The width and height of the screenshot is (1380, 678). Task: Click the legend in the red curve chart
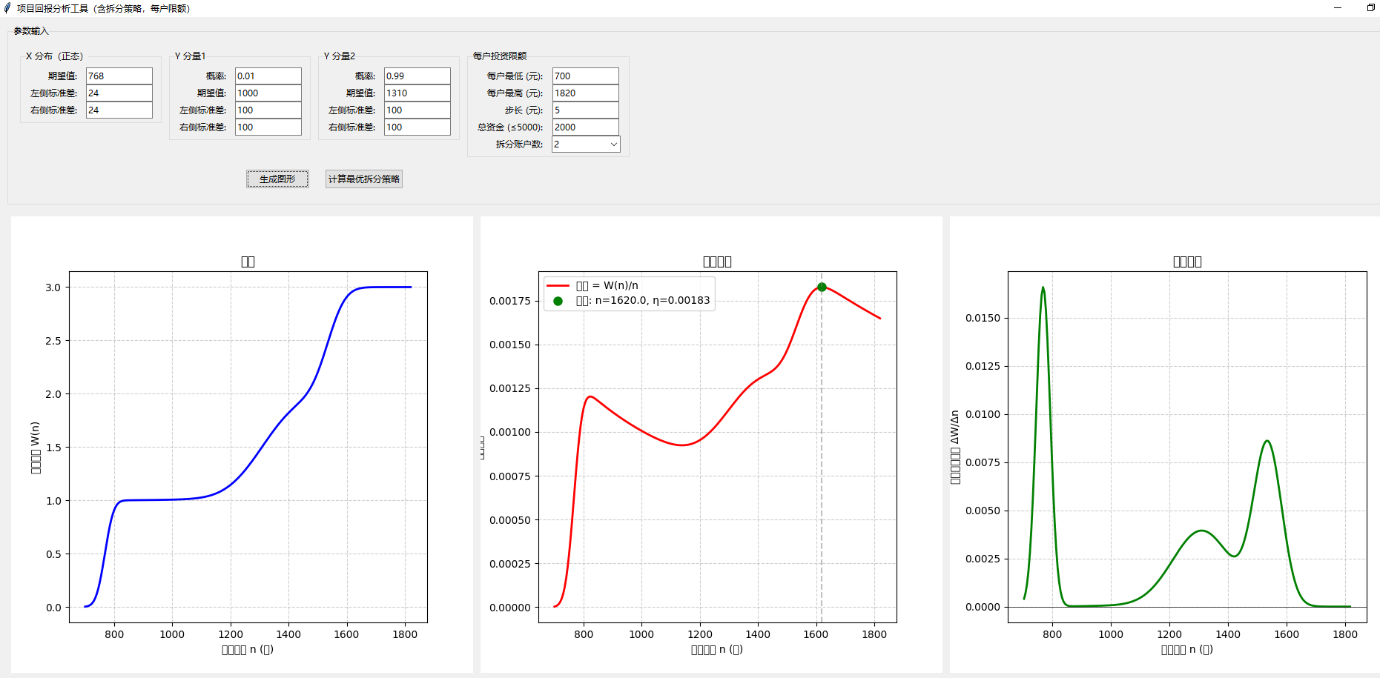click(x=629, y=293)
